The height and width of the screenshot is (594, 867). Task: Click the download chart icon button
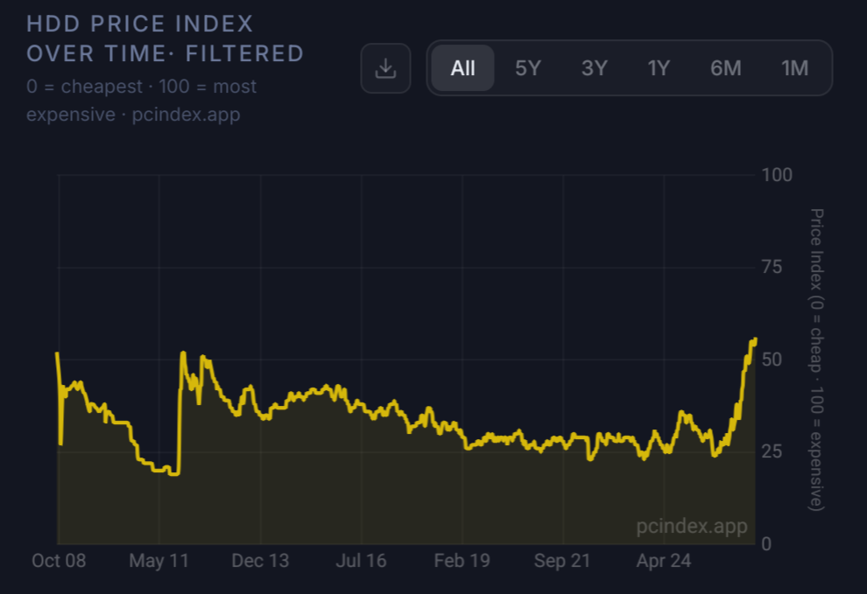pyautogui.click(x=385, y=68)
